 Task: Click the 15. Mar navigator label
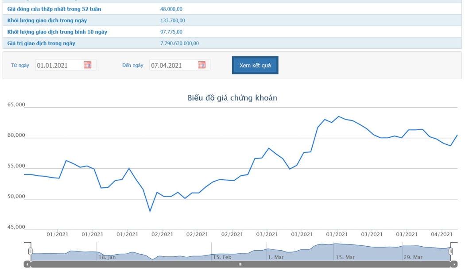pos(345,257)
